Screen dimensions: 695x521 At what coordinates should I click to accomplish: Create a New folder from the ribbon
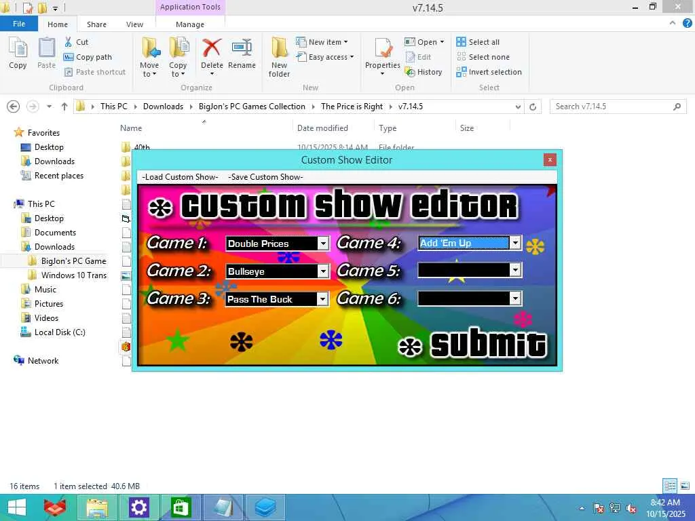tap(279, 57)
